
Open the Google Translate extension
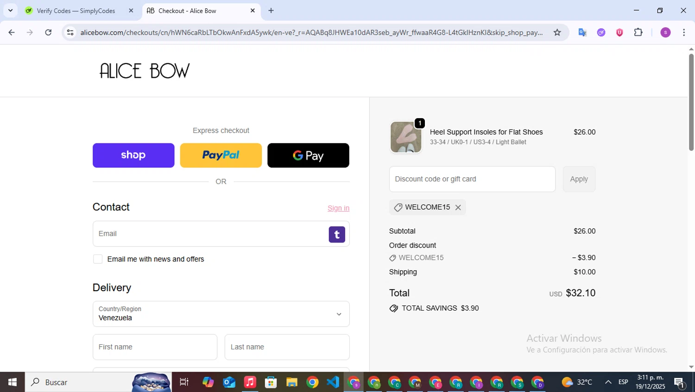(582, 32)
